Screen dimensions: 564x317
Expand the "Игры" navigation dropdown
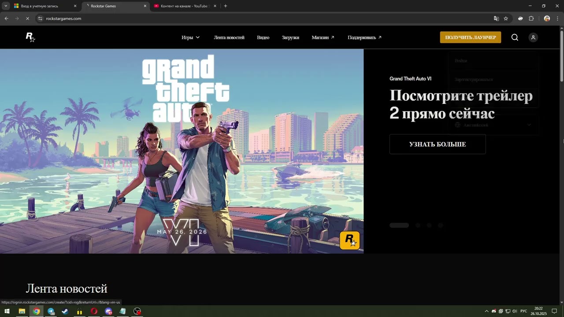(190, 37)
